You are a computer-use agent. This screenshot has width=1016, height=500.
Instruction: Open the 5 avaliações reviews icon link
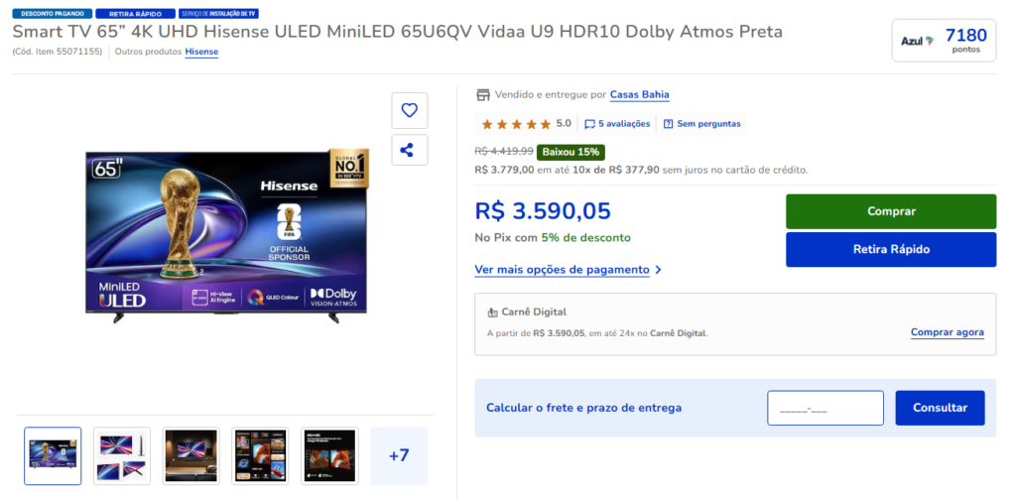point(589,124)
